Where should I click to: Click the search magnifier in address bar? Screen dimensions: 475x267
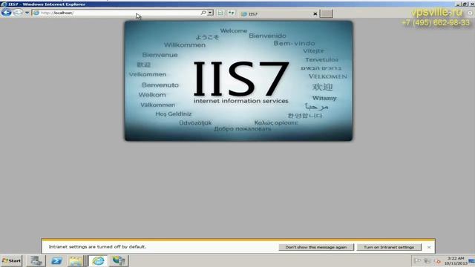tap(203, 13)
